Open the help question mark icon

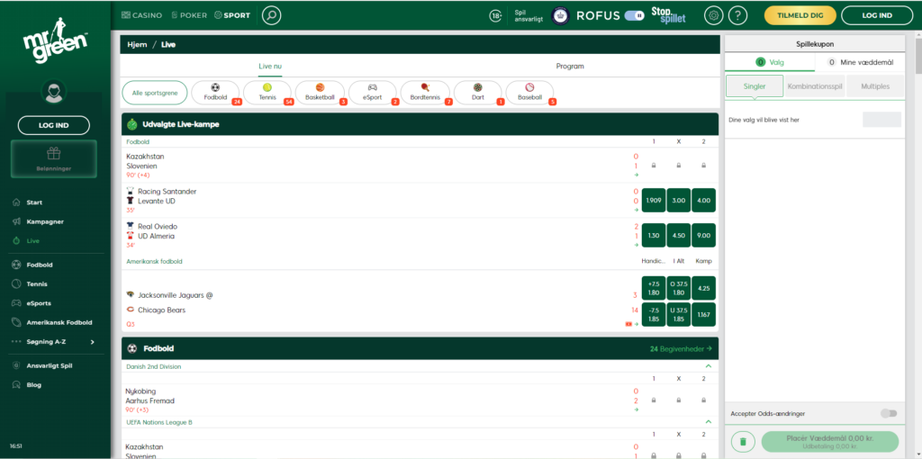[x=738, y=15]
